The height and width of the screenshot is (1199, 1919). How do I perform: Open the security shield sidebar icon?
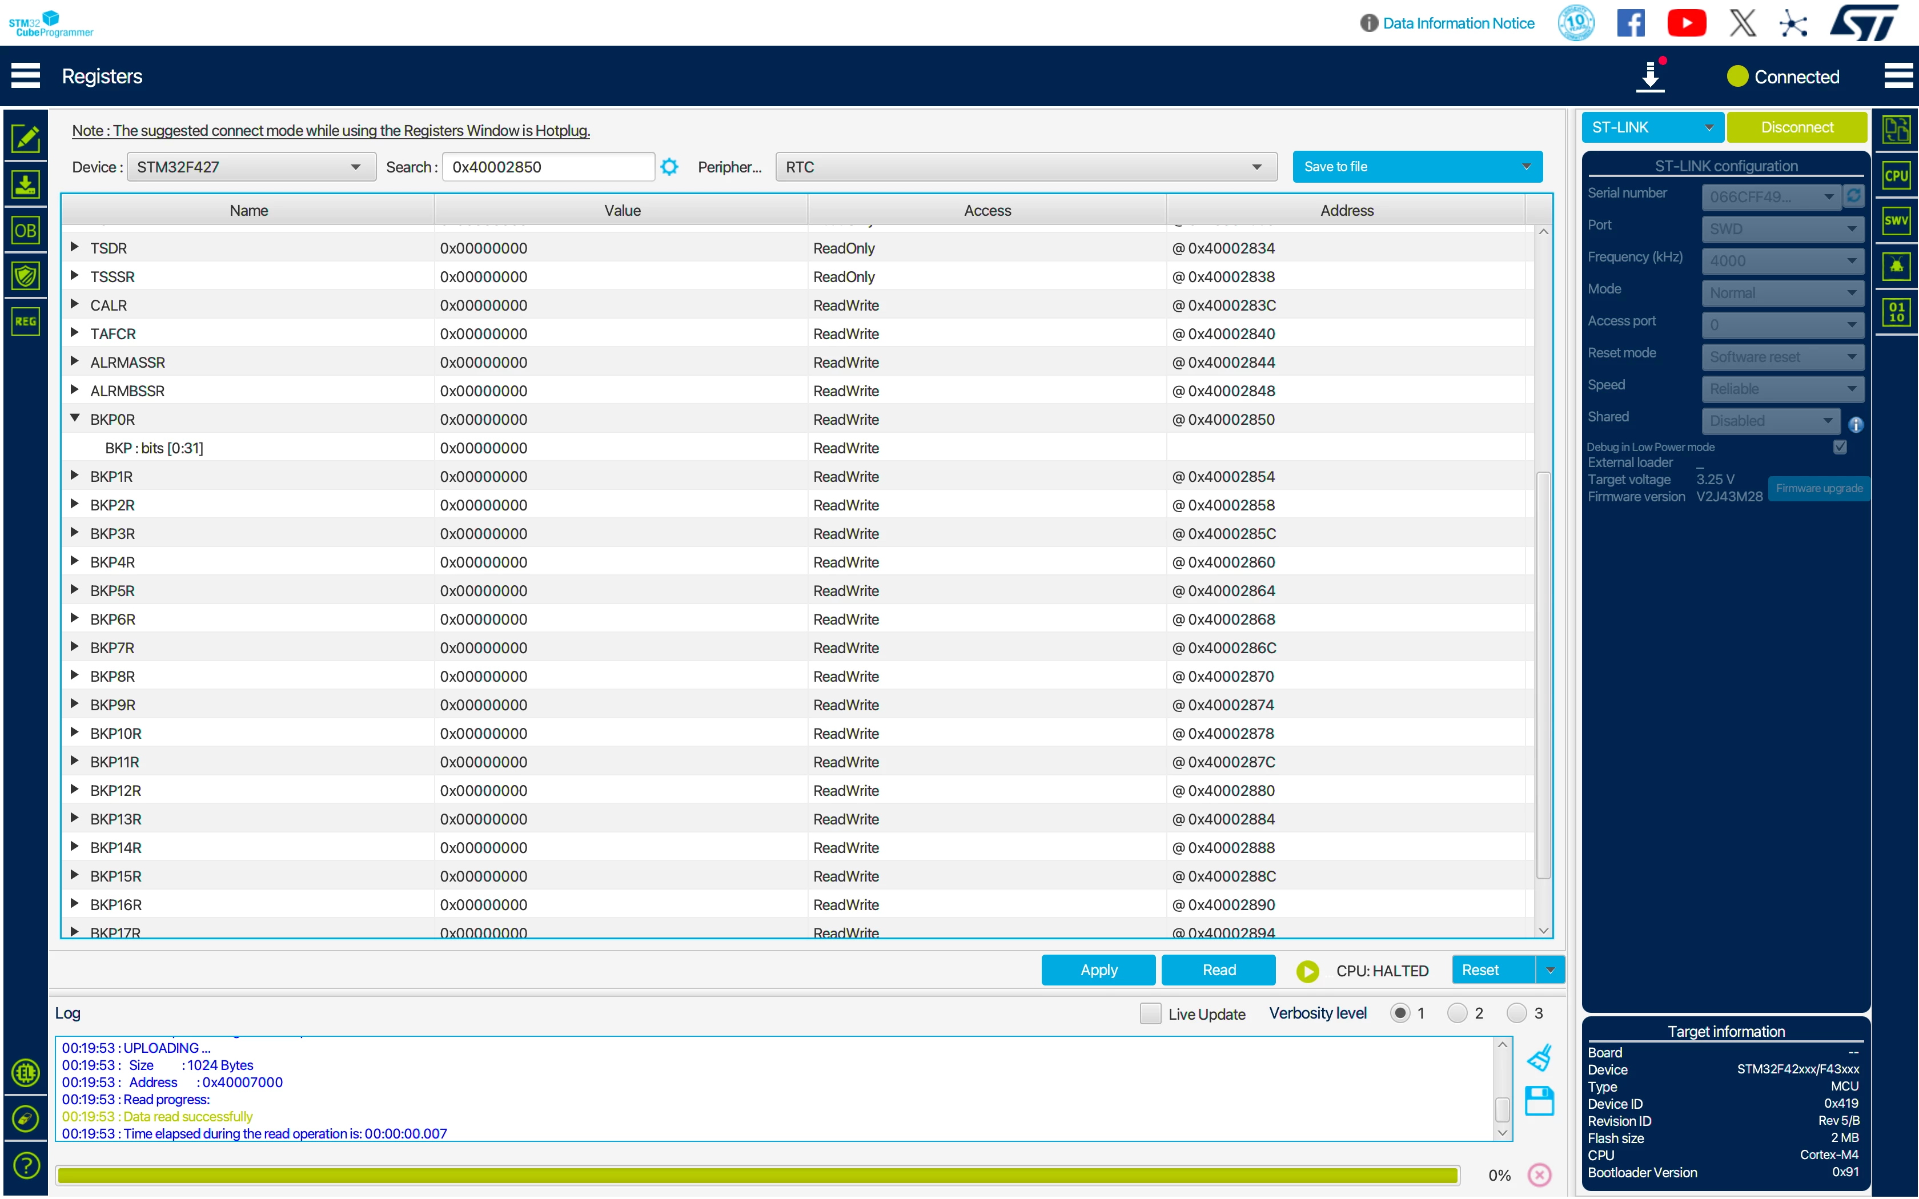click(x=25, y=276)
